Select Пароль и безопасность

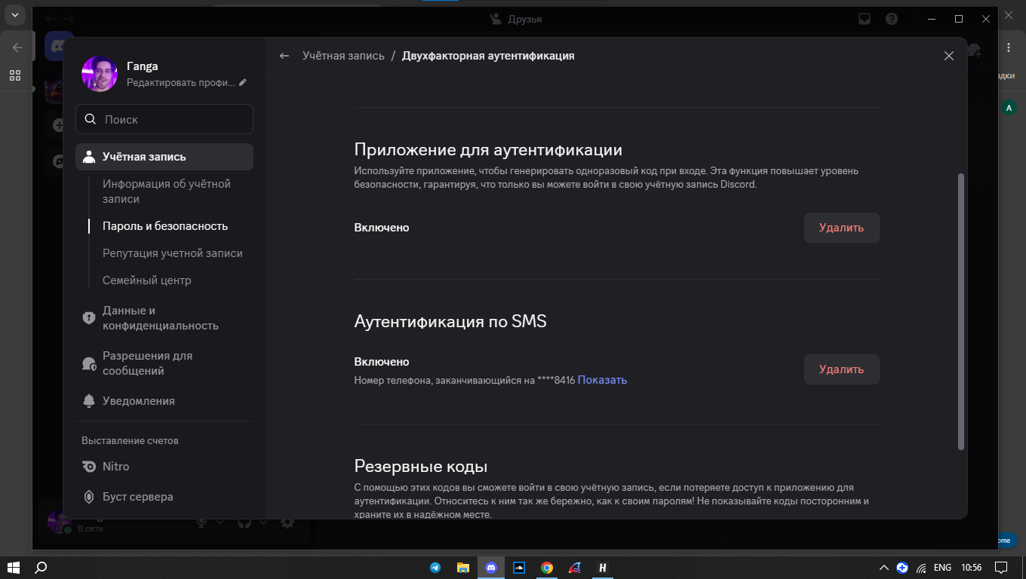165,226
